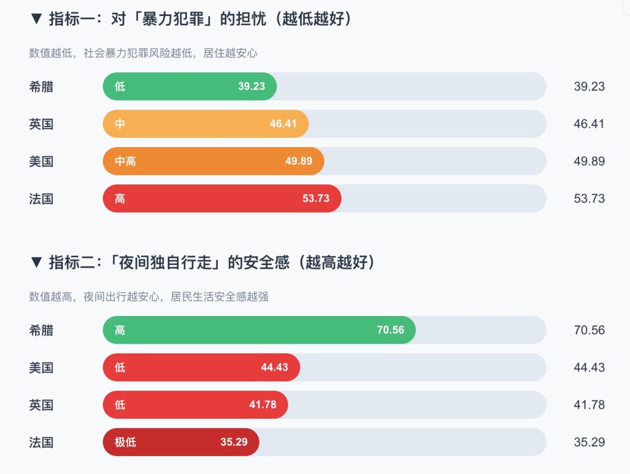Click the yellow 英国 46.41 bar
630x474 pixels.
point(205,124)
